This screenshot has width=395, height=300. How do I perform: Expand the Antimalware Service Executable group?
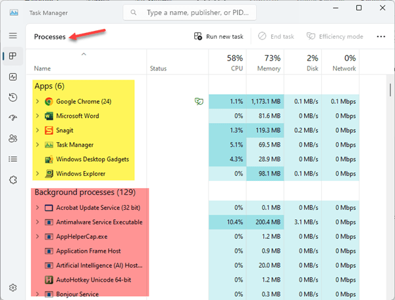tap(38, 222)
